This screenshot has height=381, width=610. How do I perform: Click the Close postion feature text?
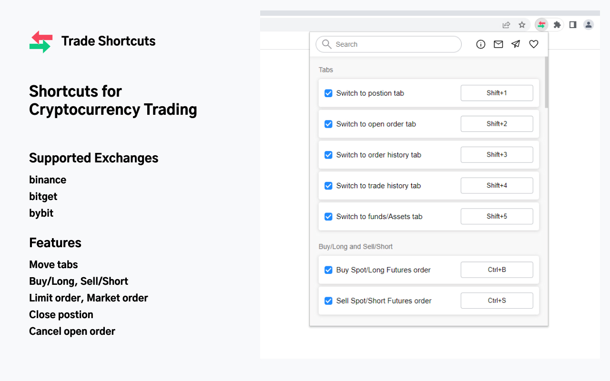[x=61, y=315]
